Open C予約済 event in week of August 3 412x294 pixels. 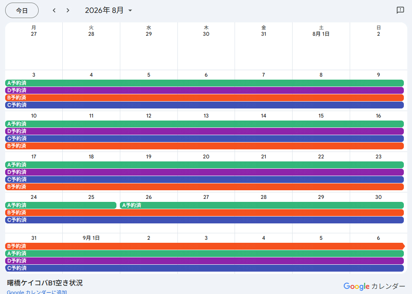click(x=204, y=105)
